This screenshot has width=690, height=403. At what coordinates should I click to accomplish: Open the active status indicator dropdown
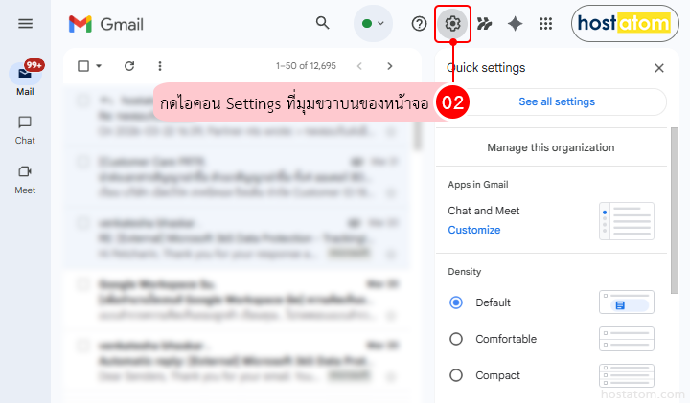pos(373,23)
